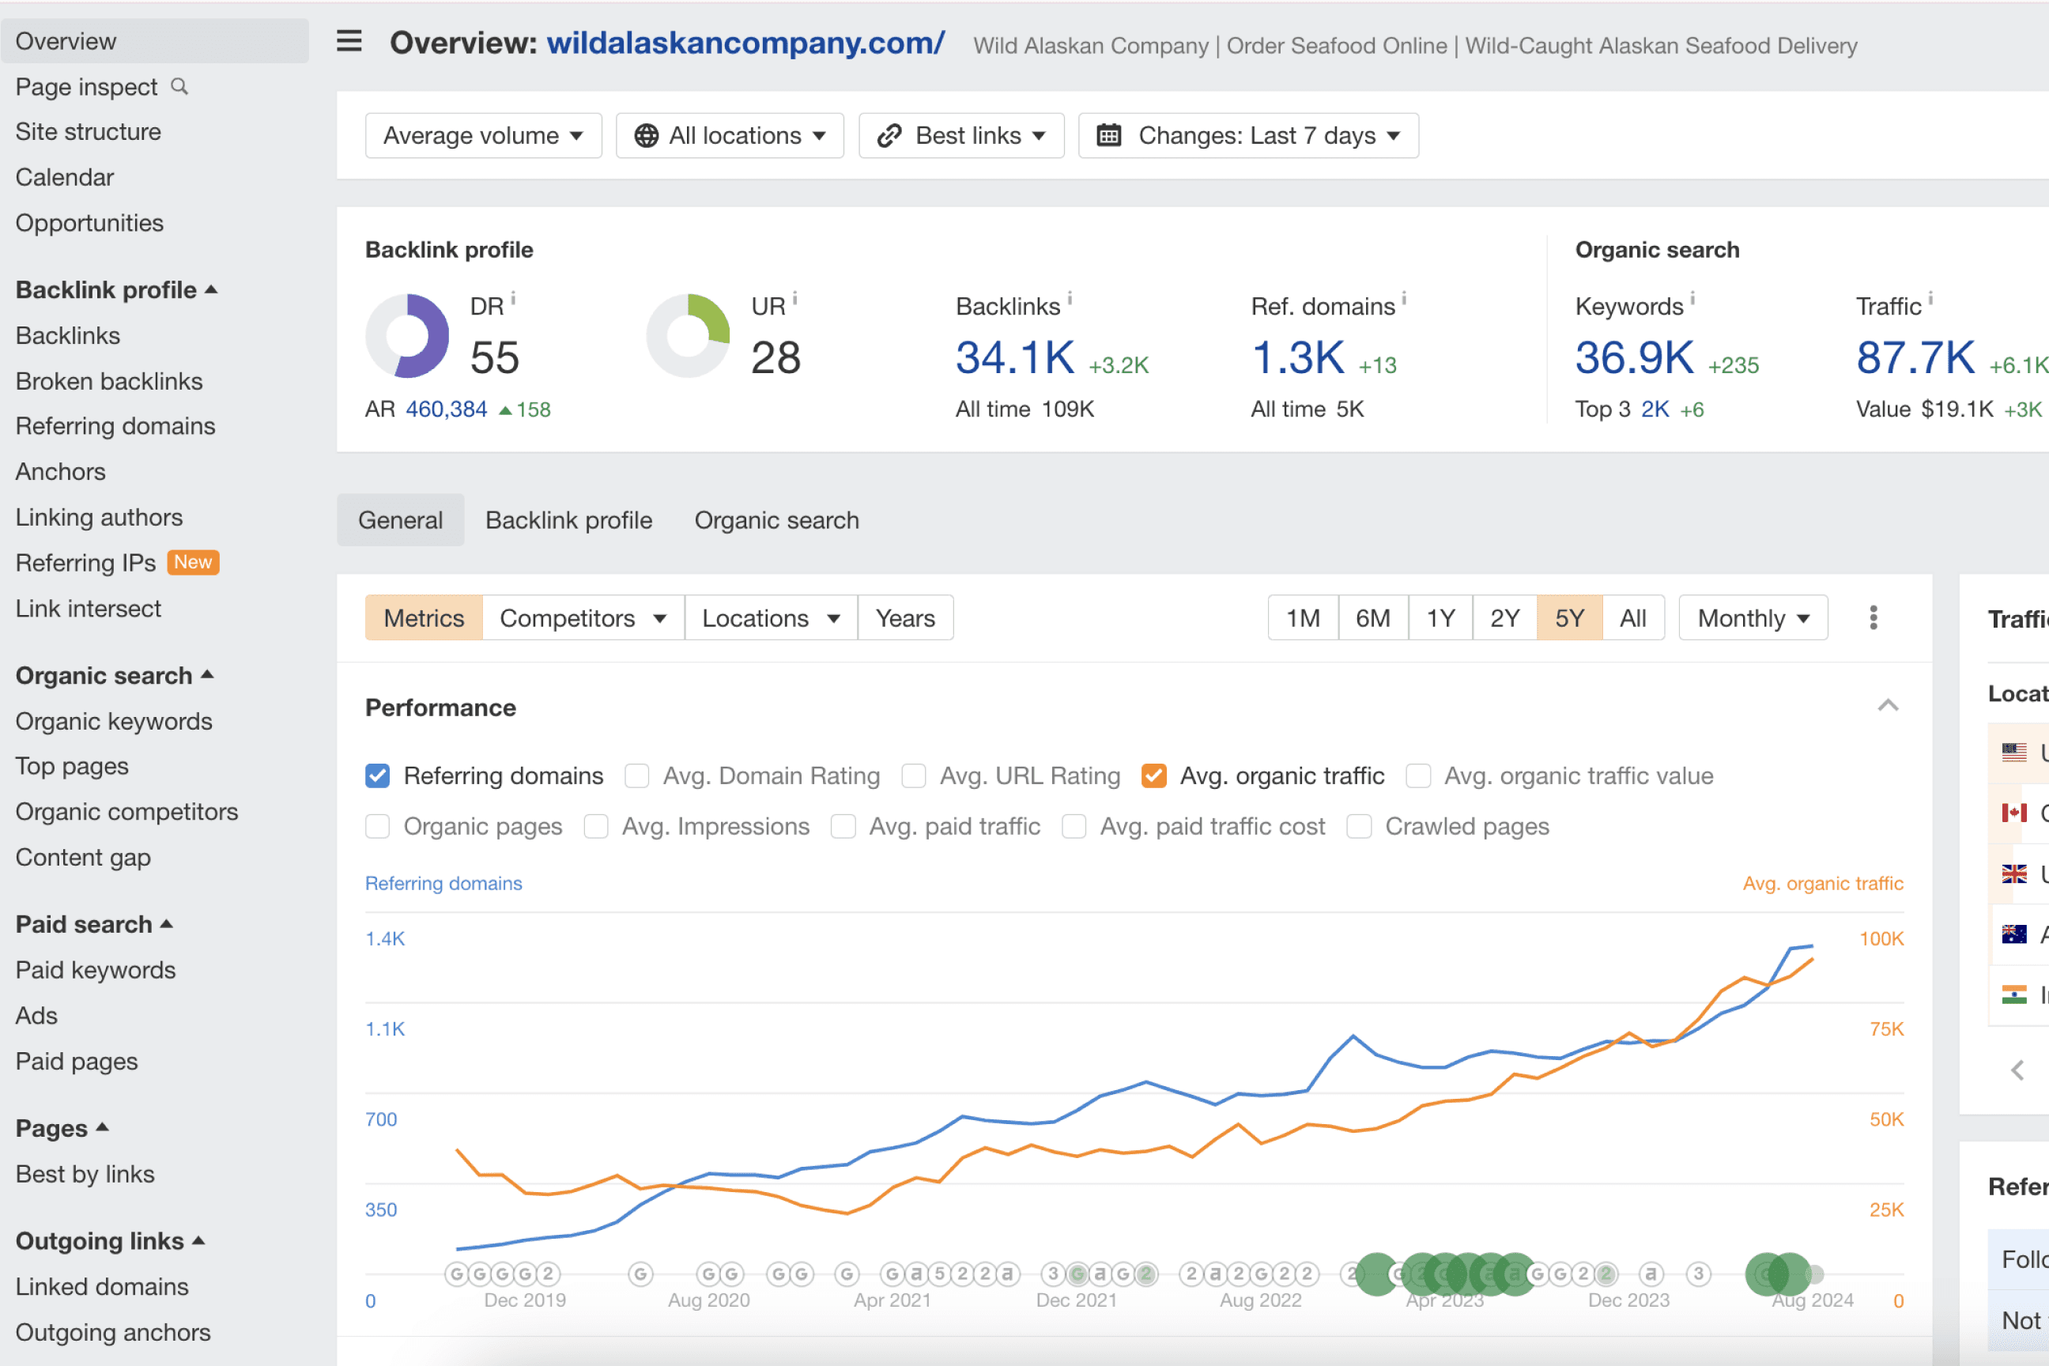Click the calendar icon on Changes filter
The width and height of the screenshot is (2049, 1366).
pyautogui.click(x=1110, y=135)
